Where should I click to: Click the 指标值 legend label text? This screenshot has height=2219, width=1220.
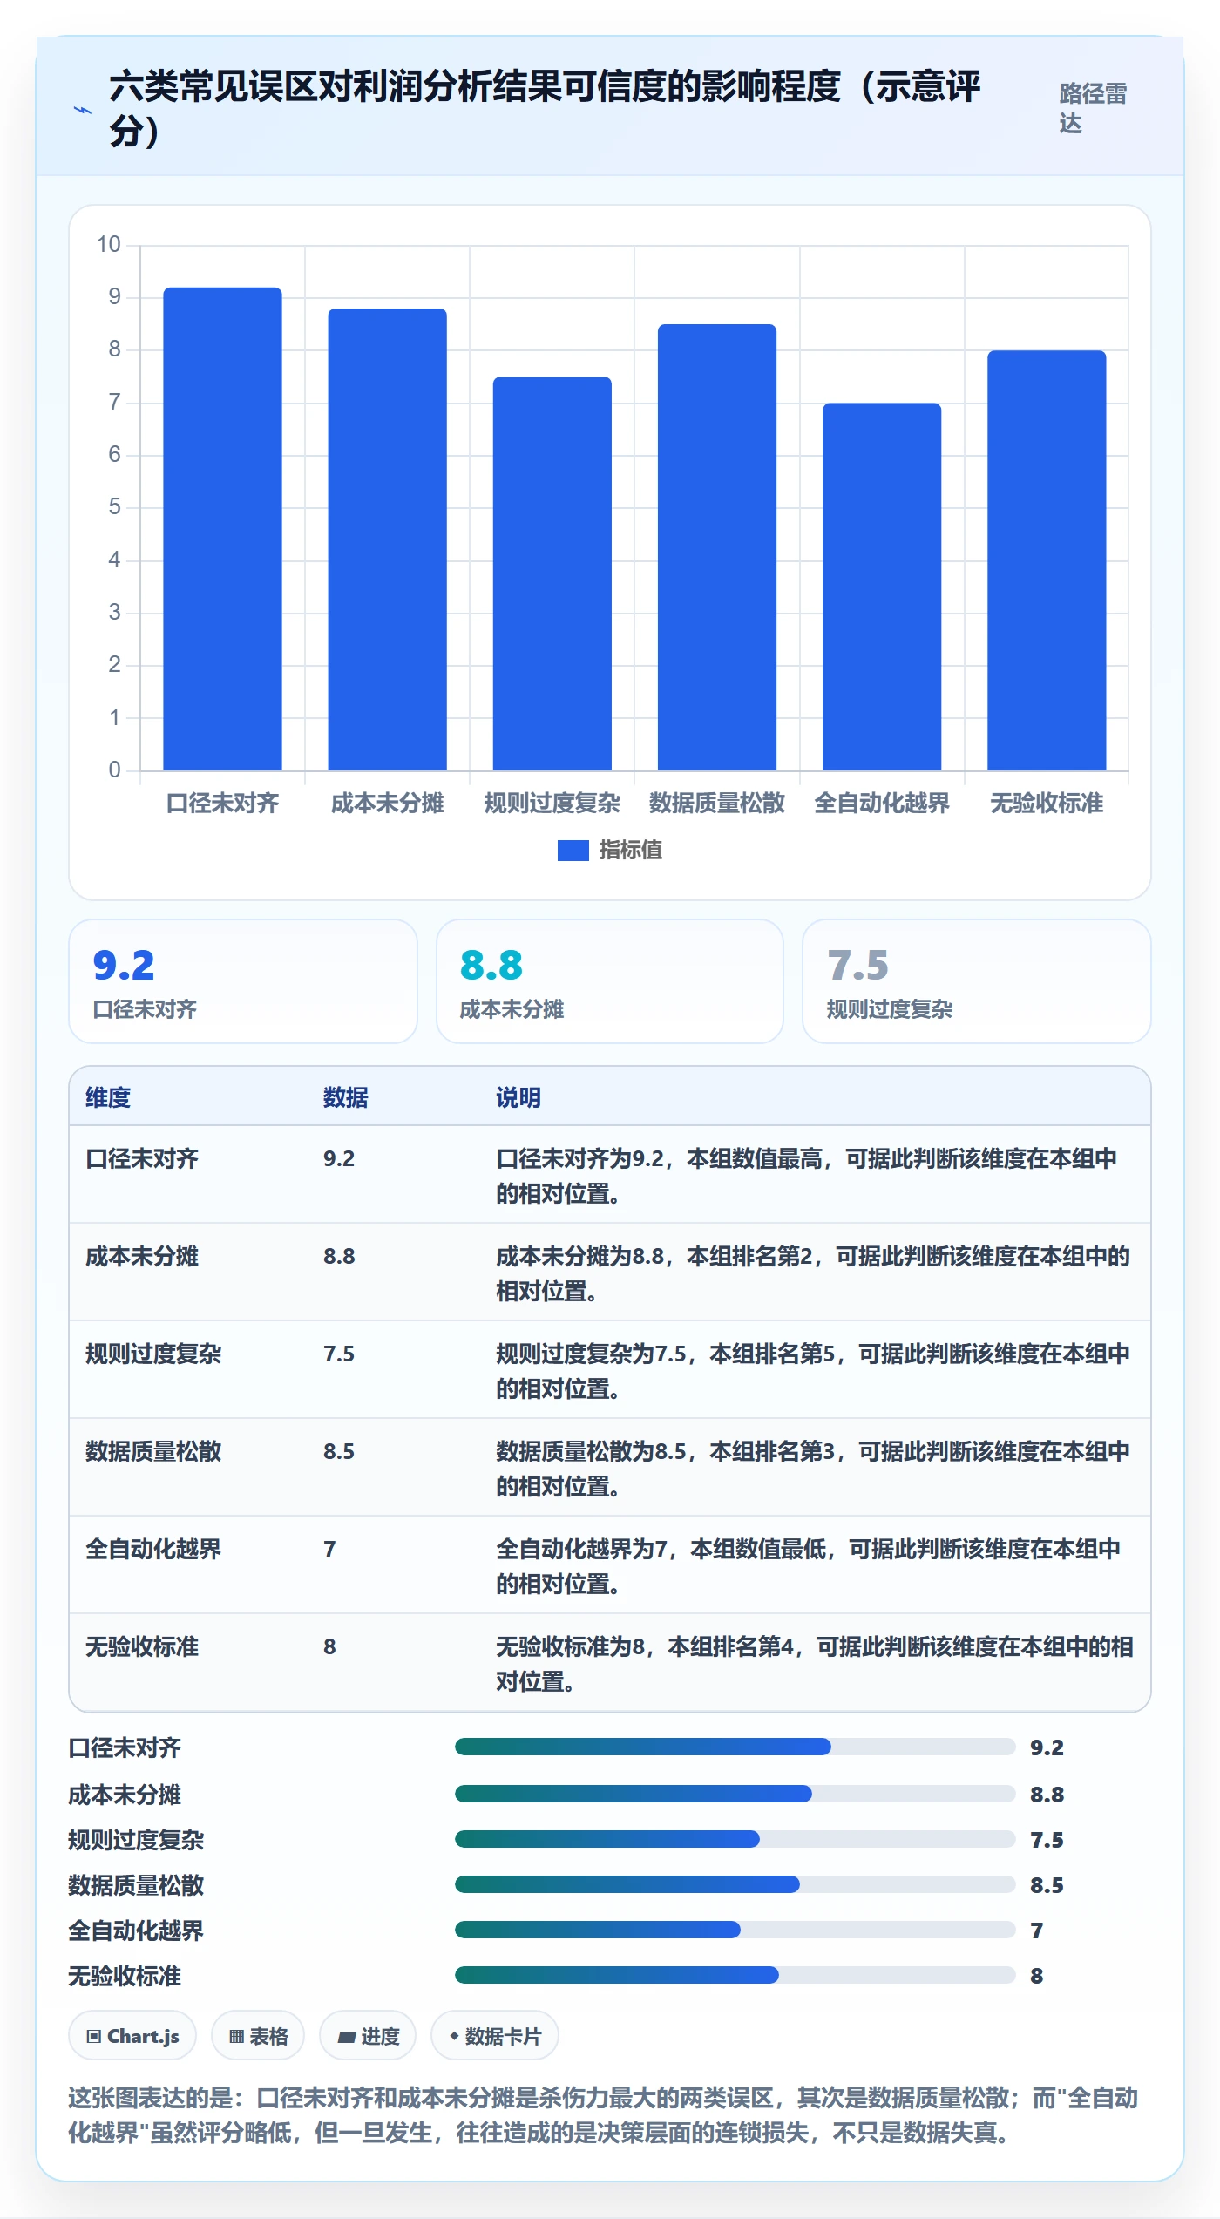(630, 851)
